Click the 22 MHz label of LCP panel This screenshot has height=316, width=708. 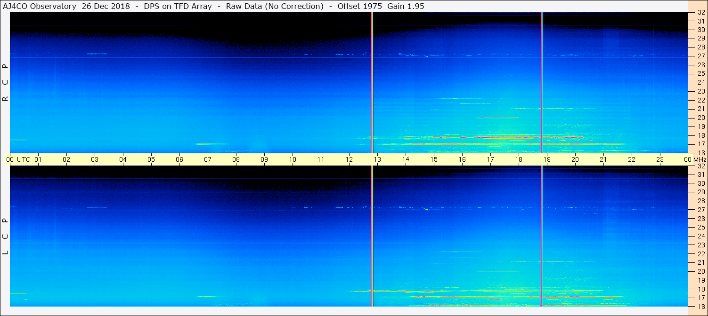(701, 254)
